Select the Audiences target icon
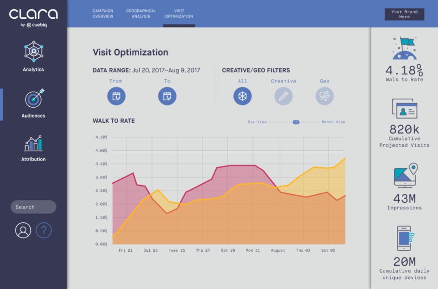Screen dimensions: 438x289 point(35,98)
